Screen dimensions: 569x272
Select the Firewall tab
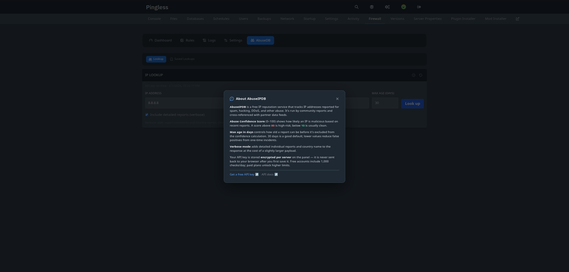pos(375,19)
